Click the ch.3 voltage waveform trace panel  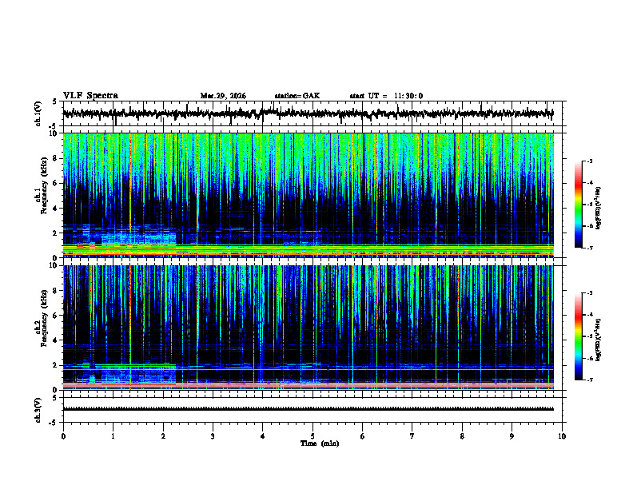tap(314, 410)
